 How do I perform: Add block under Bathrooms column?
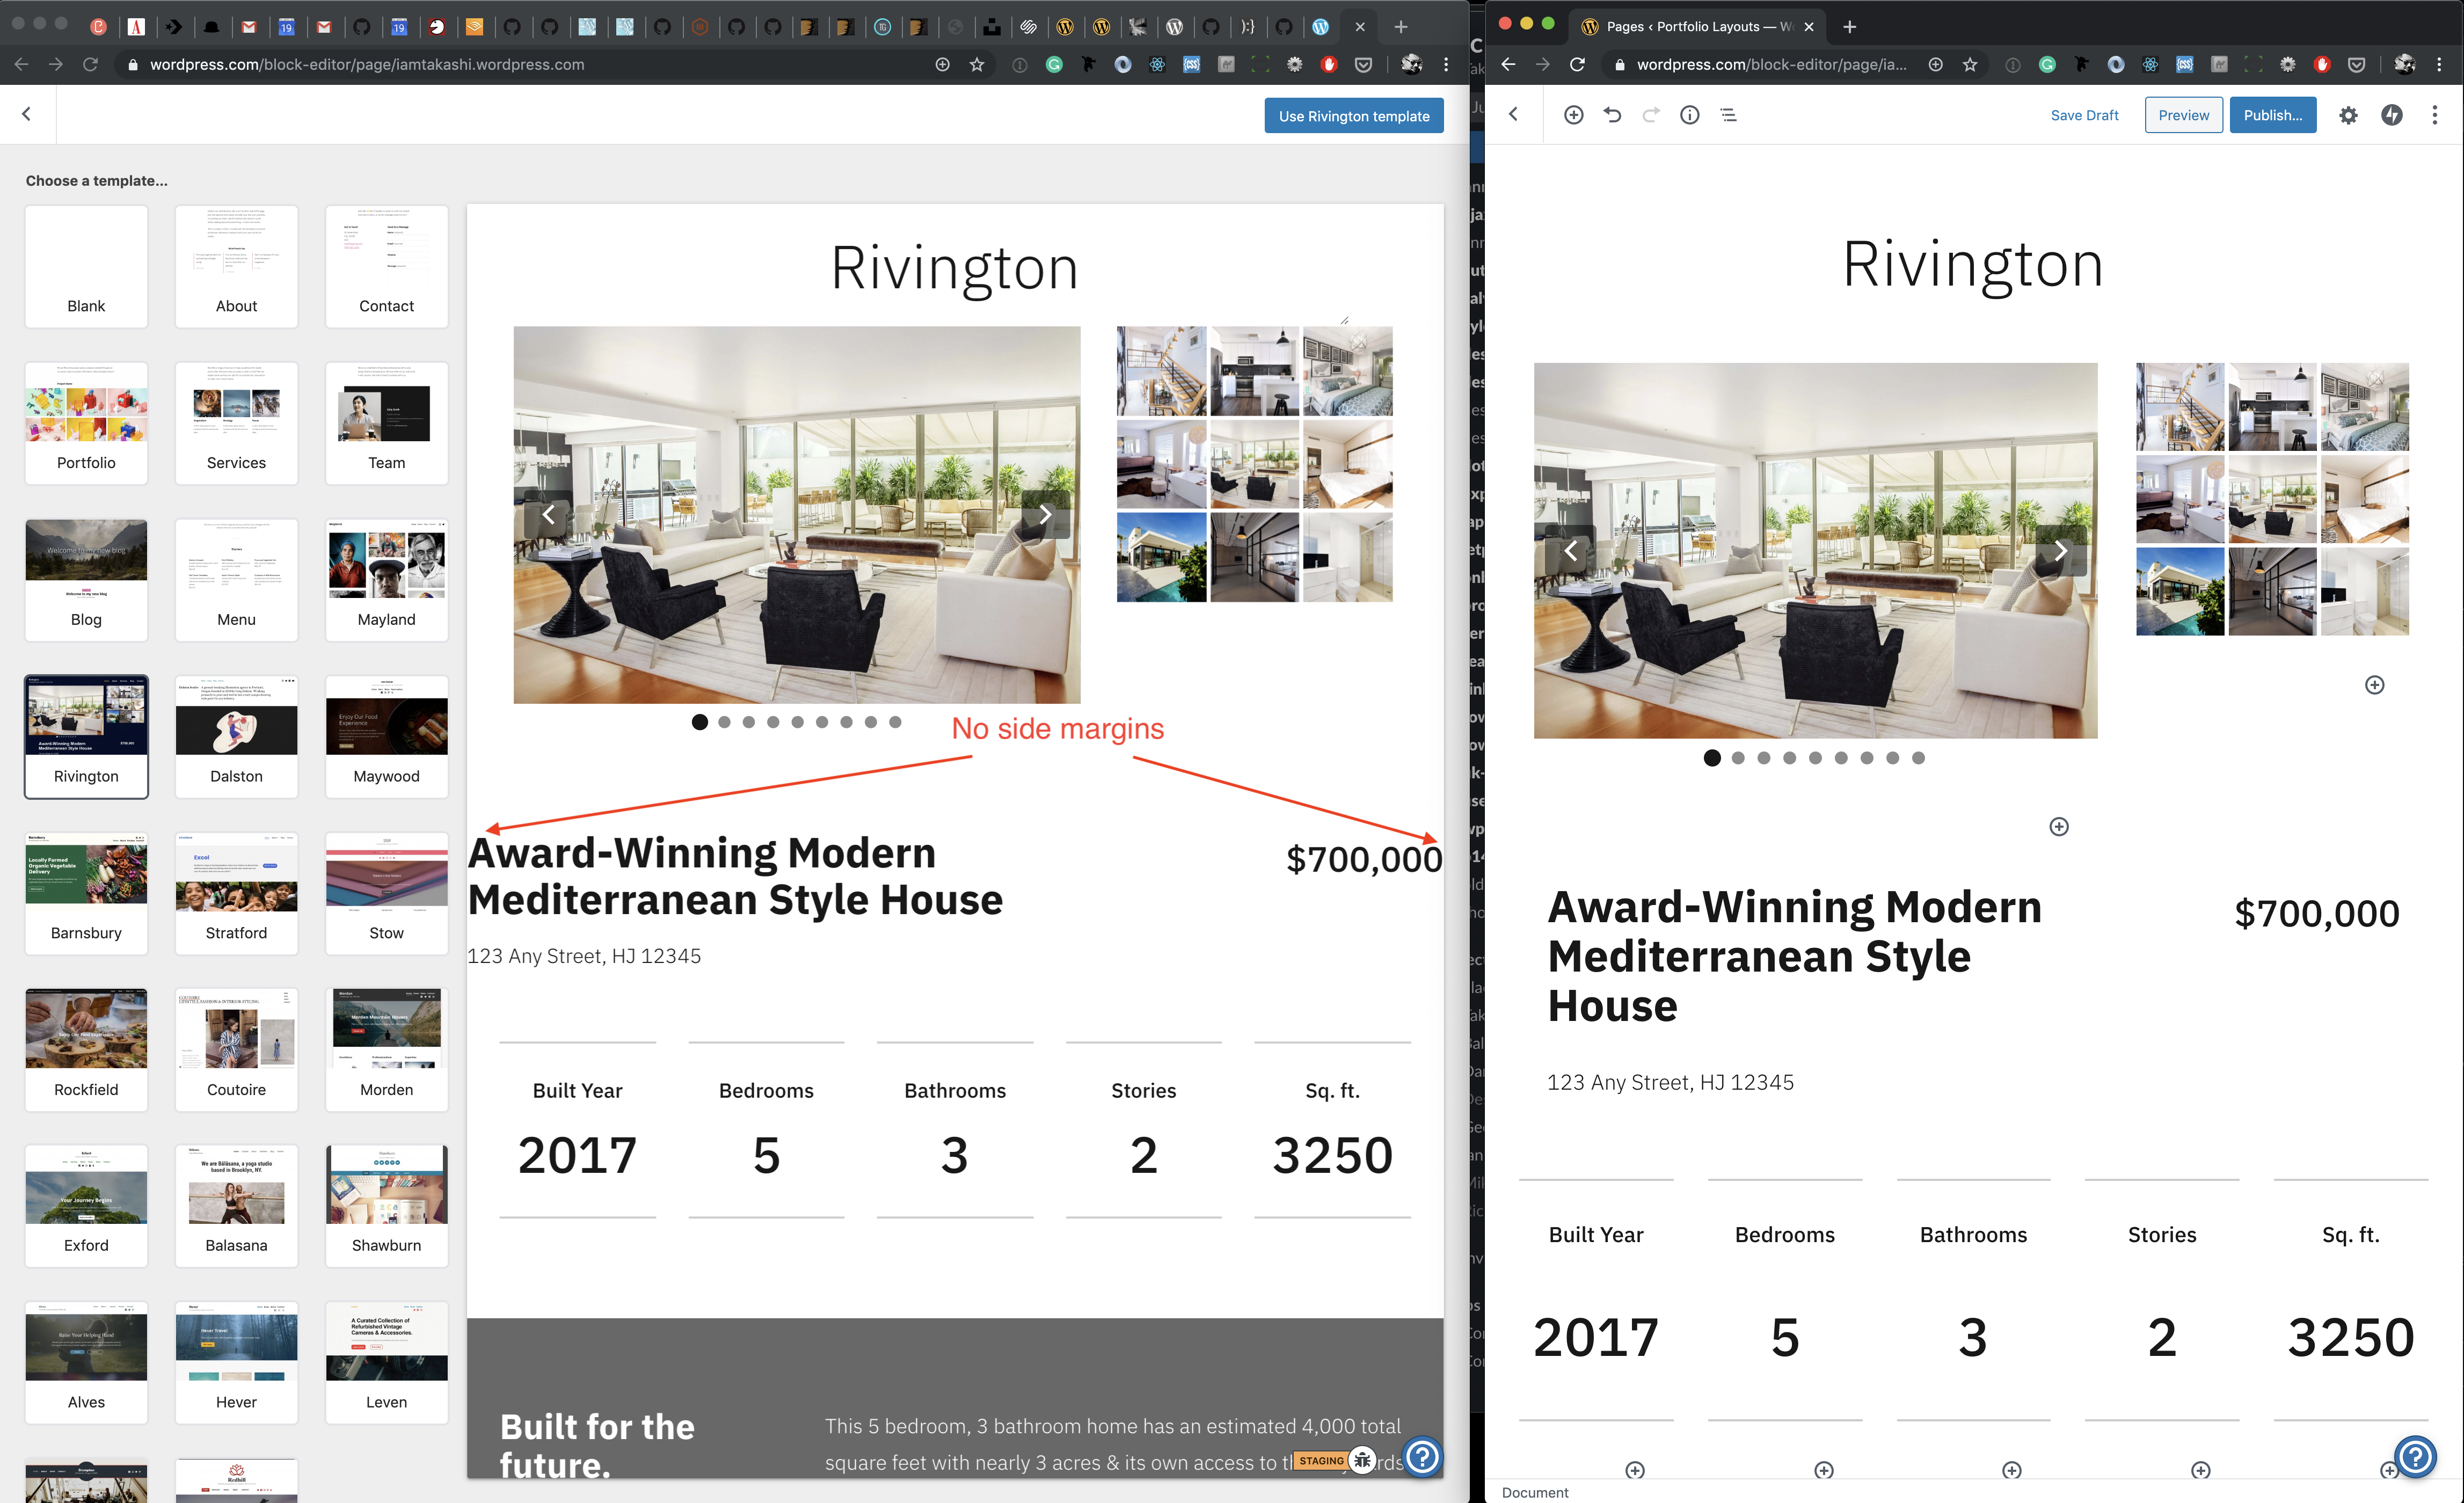pos(2012,1469)
